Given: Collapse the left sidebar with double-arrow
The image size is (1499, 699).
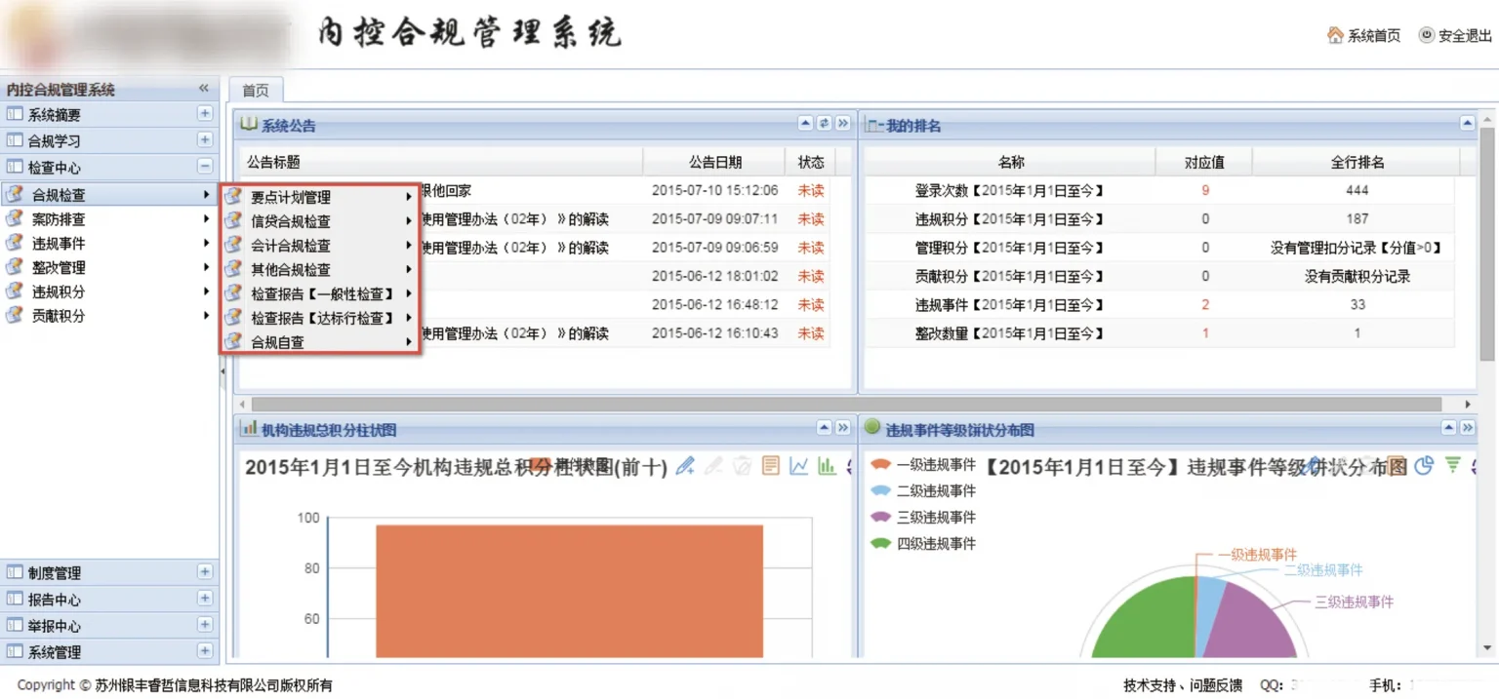Looking at the screenshot, I should (x=204, y=89).
